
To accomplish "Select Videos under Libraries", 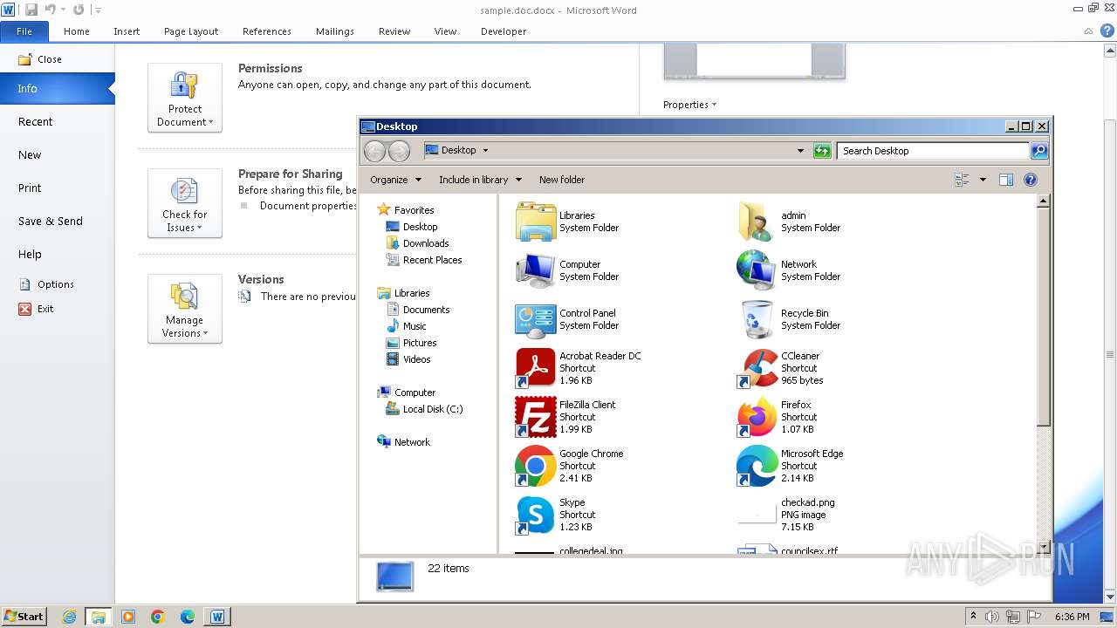I will (416, 359).
